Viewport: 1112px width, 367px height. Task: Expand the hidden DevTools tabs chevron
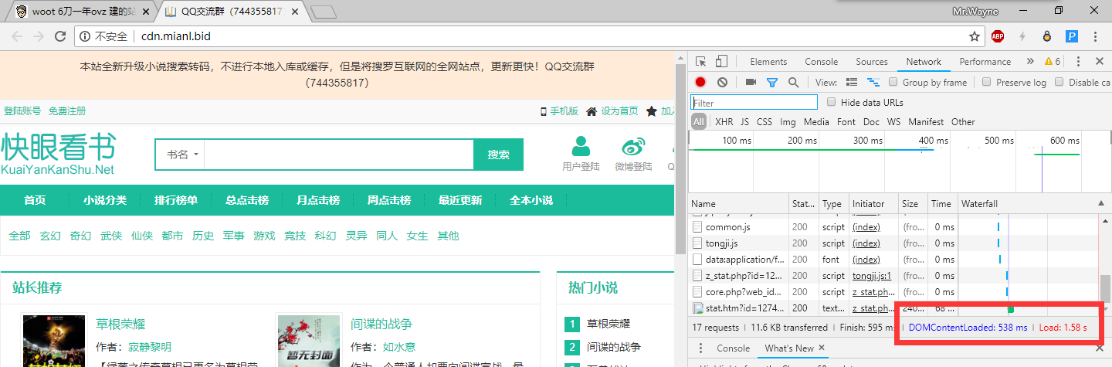coord(1029,62)
